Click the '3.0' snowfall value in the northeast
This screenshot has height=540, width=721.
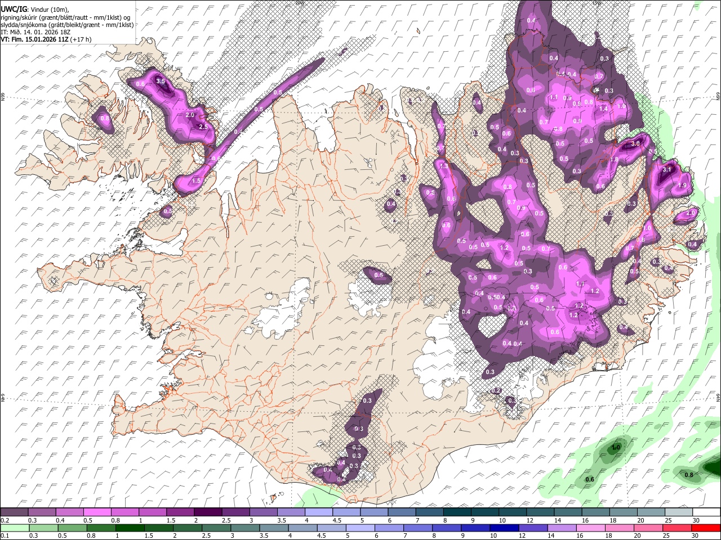pos(635,144)
